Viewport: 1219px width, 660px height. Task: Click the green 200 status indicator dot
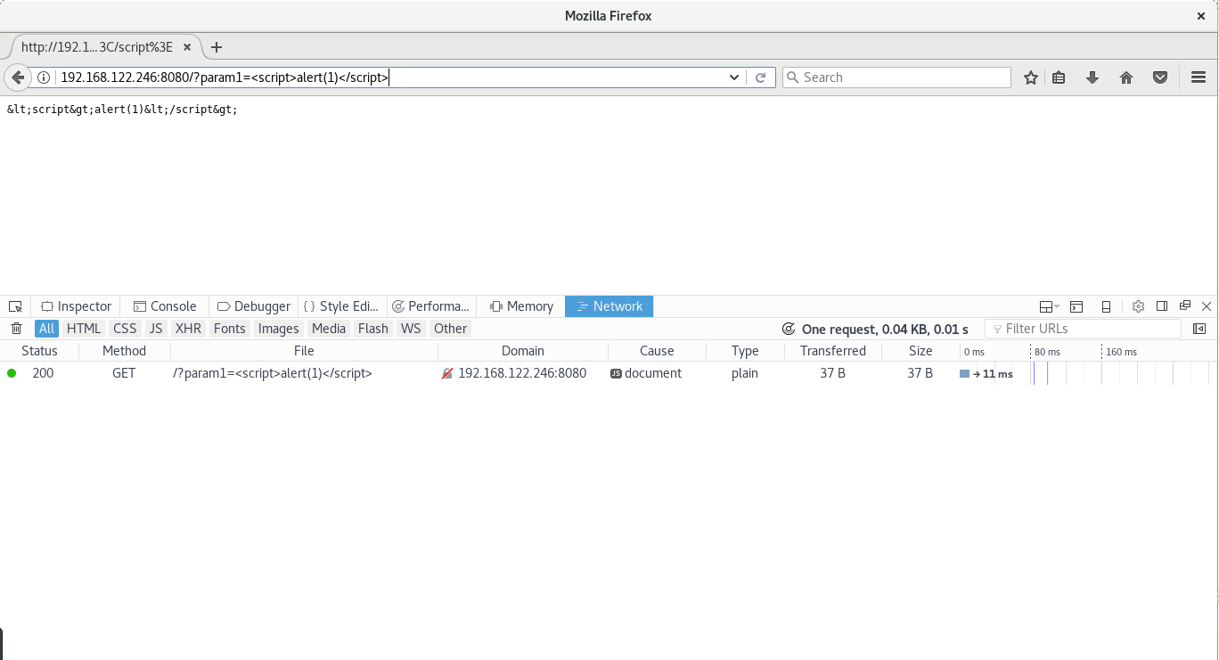pyautogui.click(x=12, y=373)
